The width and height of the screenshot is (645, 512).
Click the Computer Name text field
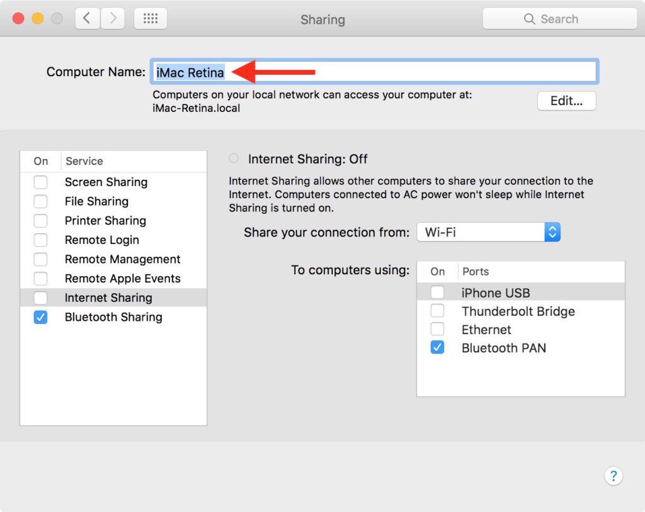[x=409, y=72]
